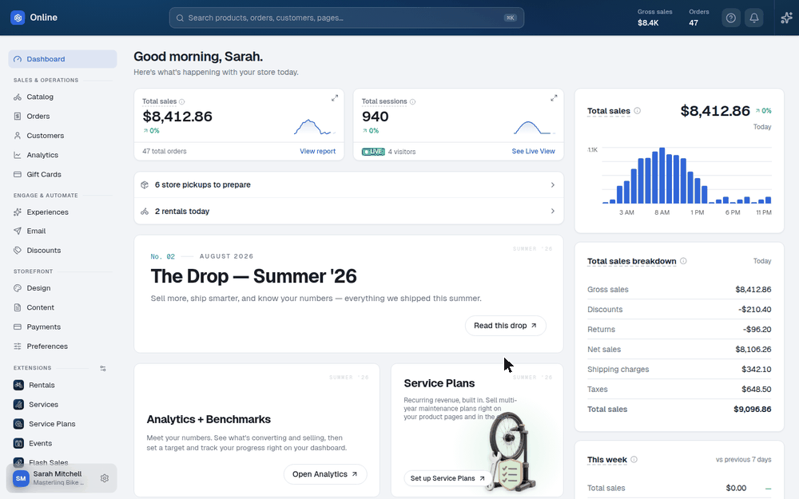This screenshot has width=799, height=499.
Task: Click the Online store logo icon
Action: 18,18
